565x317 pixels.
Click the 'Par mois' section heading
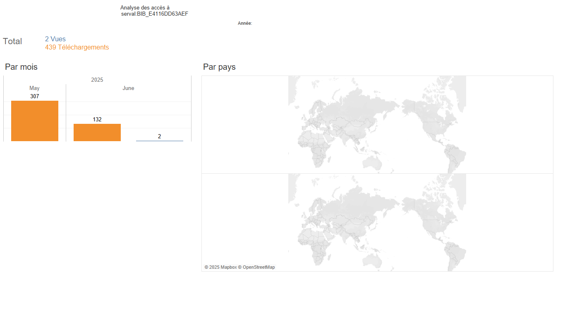point(21,67)
